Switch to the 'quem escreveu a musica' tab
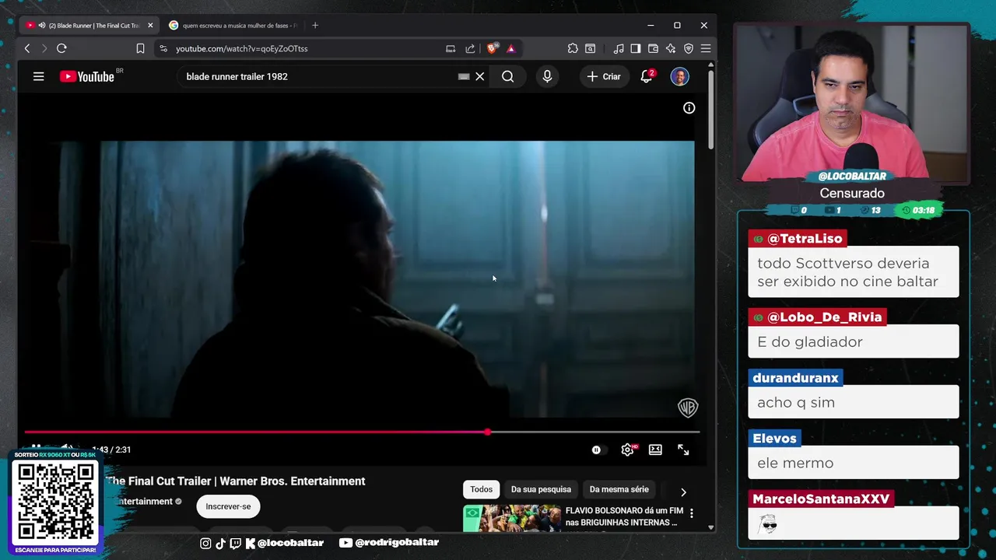Image resolution: width=996 pixels, height=560 pixels. tap(233, 26)
